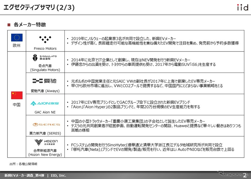Click the footer text 新興EVメーカー調査_第4弾
Viewport: 251px width, 179px height.
click(x=24, y=175)
